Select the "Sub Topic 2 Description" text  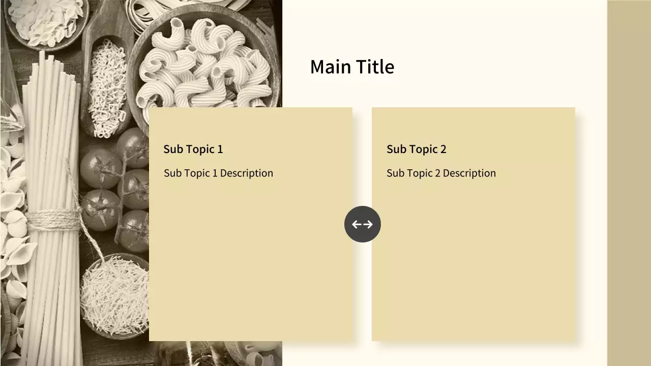441,173
